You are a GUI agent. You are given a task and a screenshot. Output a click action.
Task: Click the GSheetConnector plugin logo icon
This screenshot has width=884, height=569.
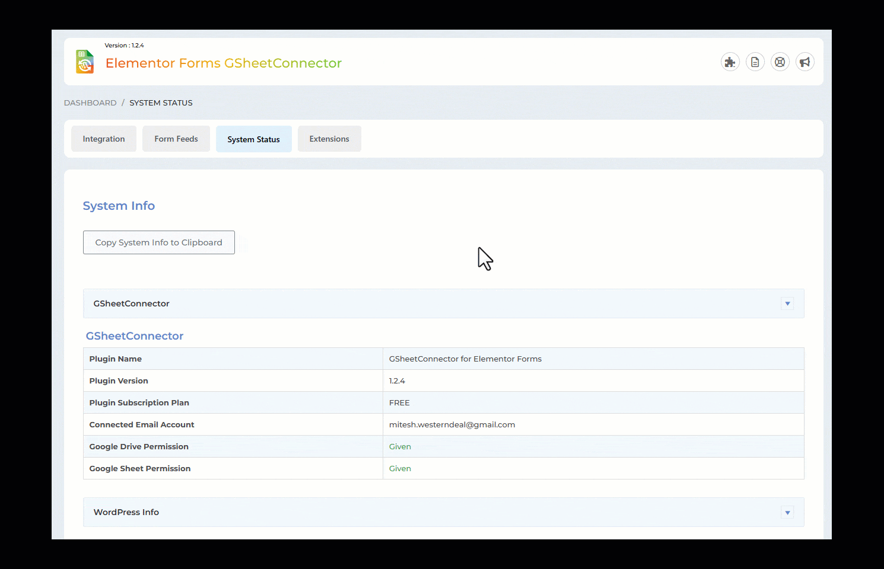[85, 62]
